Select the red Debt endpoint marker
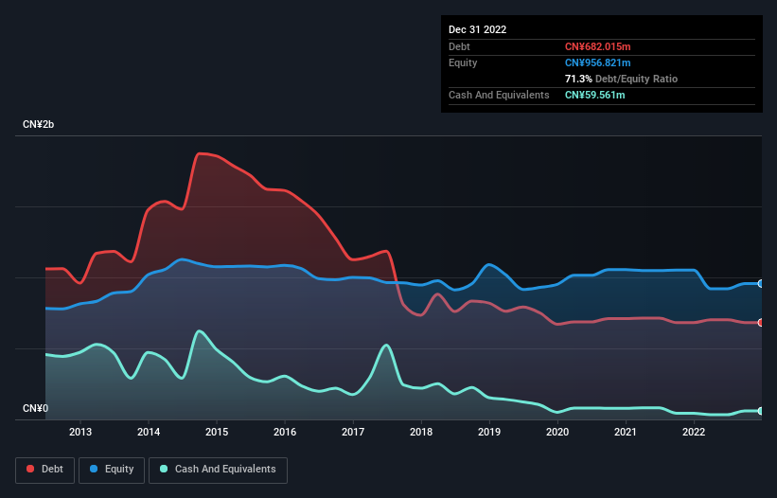The width and height of the screenshot is (777, 498). click(761, 323)
